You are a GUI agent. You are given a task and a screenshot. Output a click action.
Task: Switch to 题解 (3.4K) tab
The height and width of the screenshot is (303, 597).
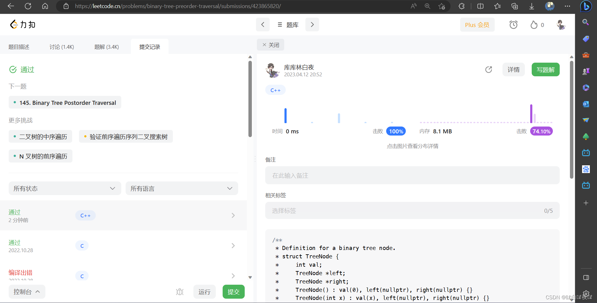(x=107, y=47)
